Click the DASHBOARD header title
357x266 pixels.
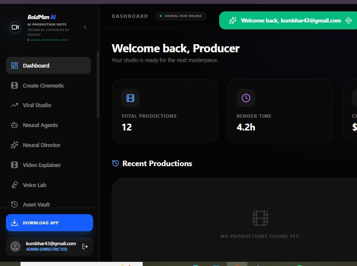pyautogui.click(x=130, y=16)
